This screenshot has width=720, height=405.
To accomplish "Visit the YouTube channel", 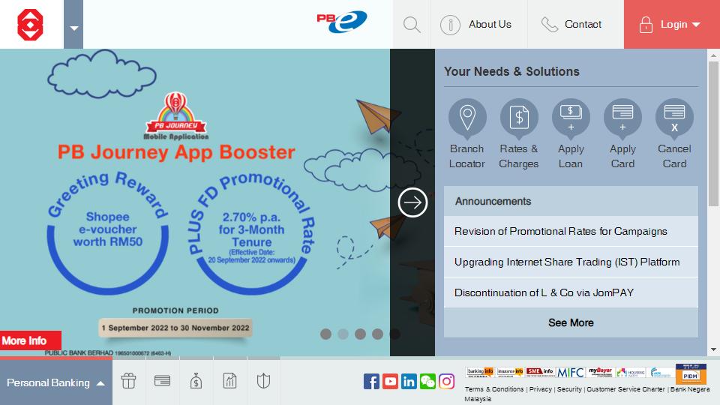I will click(x=390, y=382).
